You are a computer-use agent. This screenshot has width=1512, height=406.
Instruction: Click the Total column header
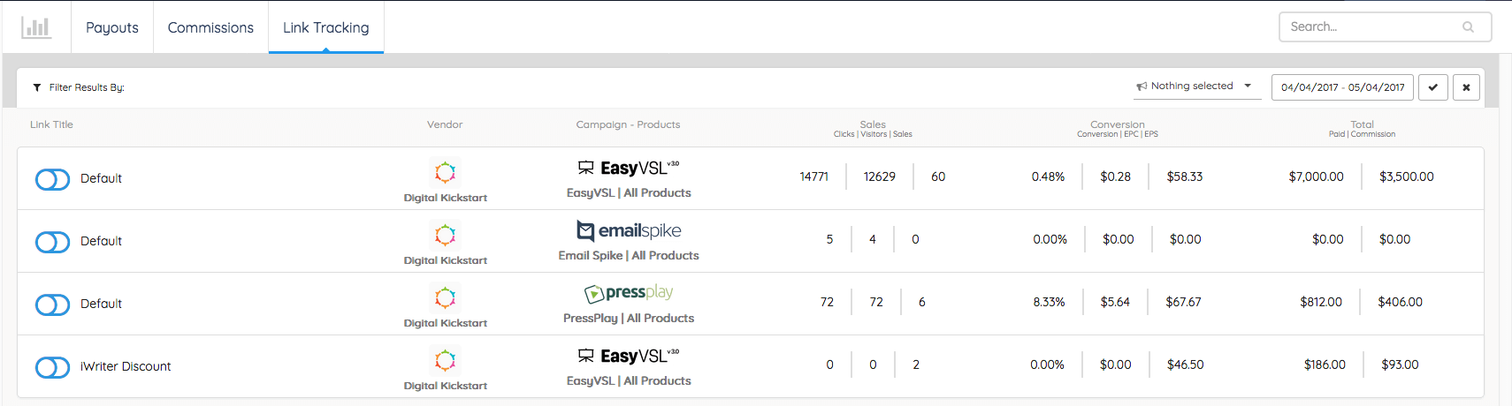click(1362, 124)
